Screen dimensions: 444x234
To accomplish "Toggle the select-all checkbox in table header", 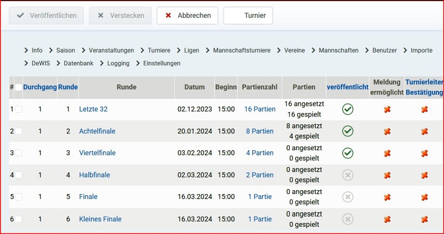I will point(18,87).
